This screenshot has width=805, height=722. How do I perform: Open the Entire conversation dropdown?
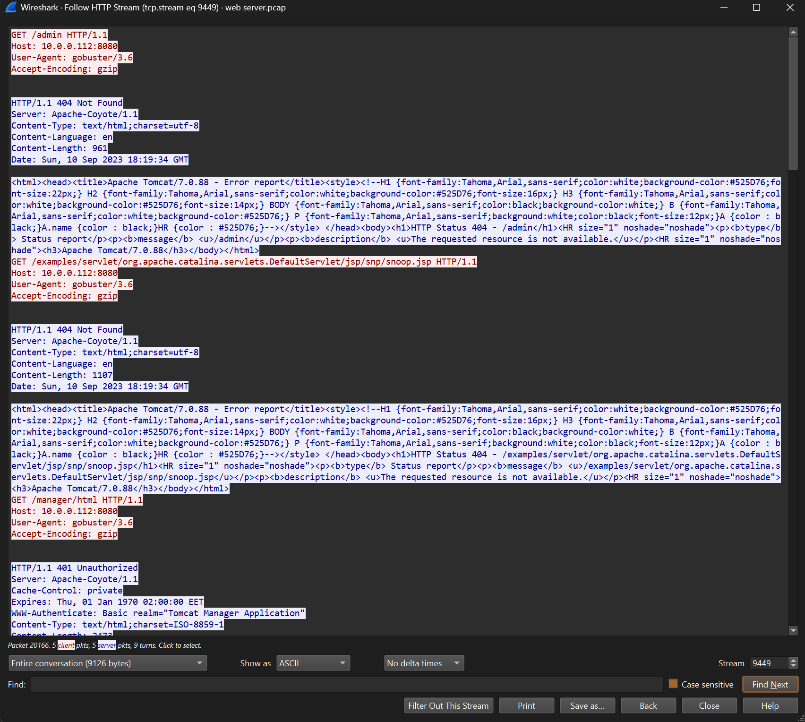(x=108, y=663)
